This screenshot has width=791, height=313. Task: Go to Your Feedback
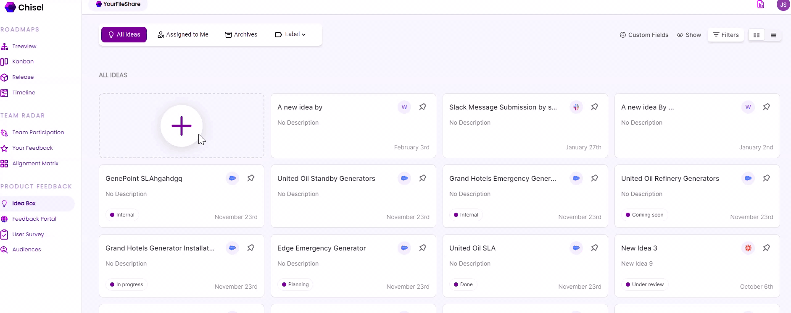coord(27,148)
